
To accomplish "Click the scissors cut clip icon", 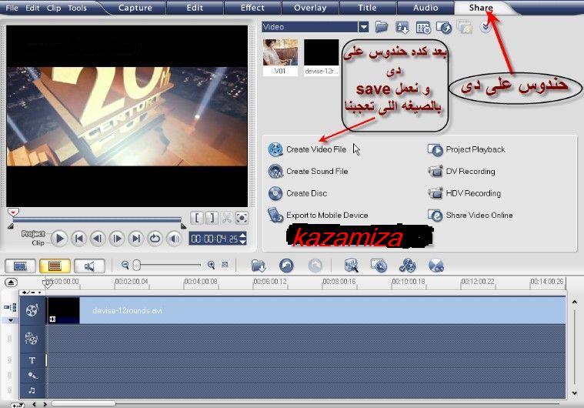I will click(226, 218).
